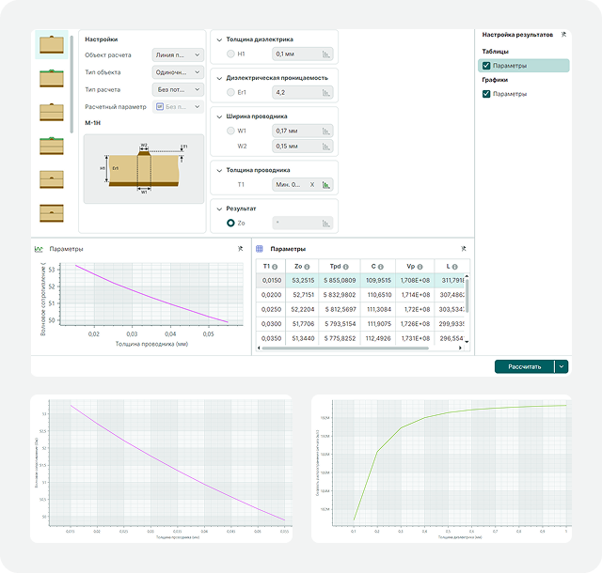Uncheck Параметры under Таблицы
602x573 pixels.
pos(486,66)
